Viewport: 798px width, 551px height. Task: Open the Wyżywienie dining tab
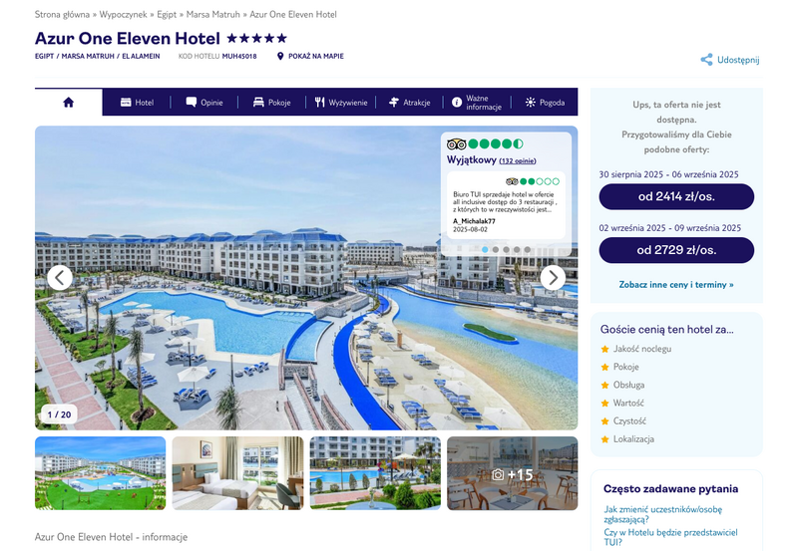(x=340, y=103)
